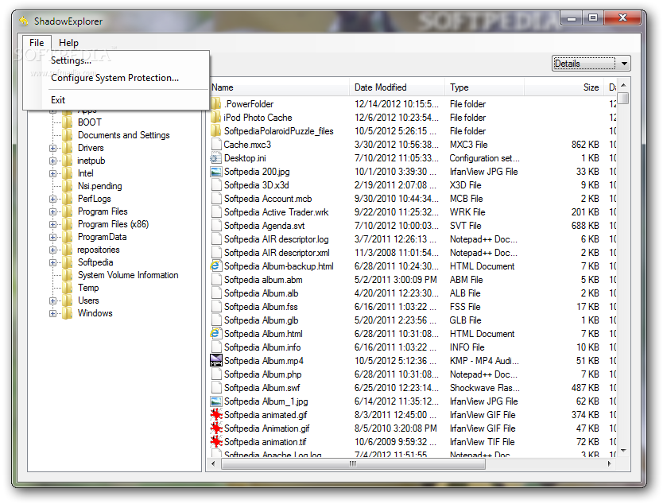Click Softpedia Animation.gif red icon
The width and height of the screenshot is (663, 504).
pyautogui.click(x=216, y=428)
